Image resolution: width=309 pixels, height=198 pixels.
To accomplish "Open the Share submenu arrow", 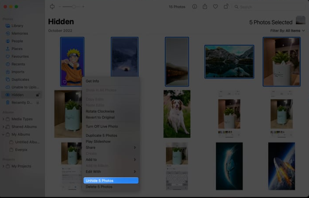I will pyautogui.click(x=135, y=148).
